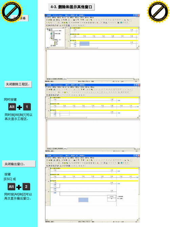
Task: Open 文件 menu in top screenshot
Action: (x=49, y=18)
